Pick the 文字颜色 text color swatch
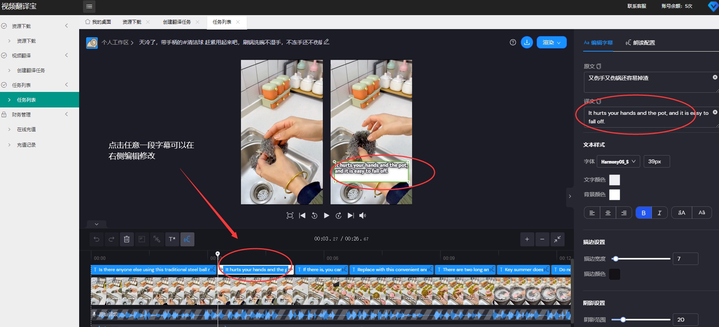719x327 pixels. [x=615, y=180]
